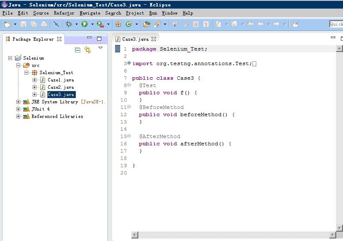The height and width of the screenshot is (241, 343).
Task: Click the New Java Package icon
Action: pyautogui.click(x=118, y=24)
